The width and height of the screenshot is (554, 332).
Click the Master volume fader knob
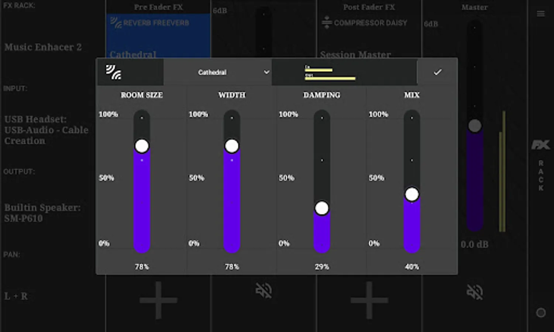coord(475,126)
